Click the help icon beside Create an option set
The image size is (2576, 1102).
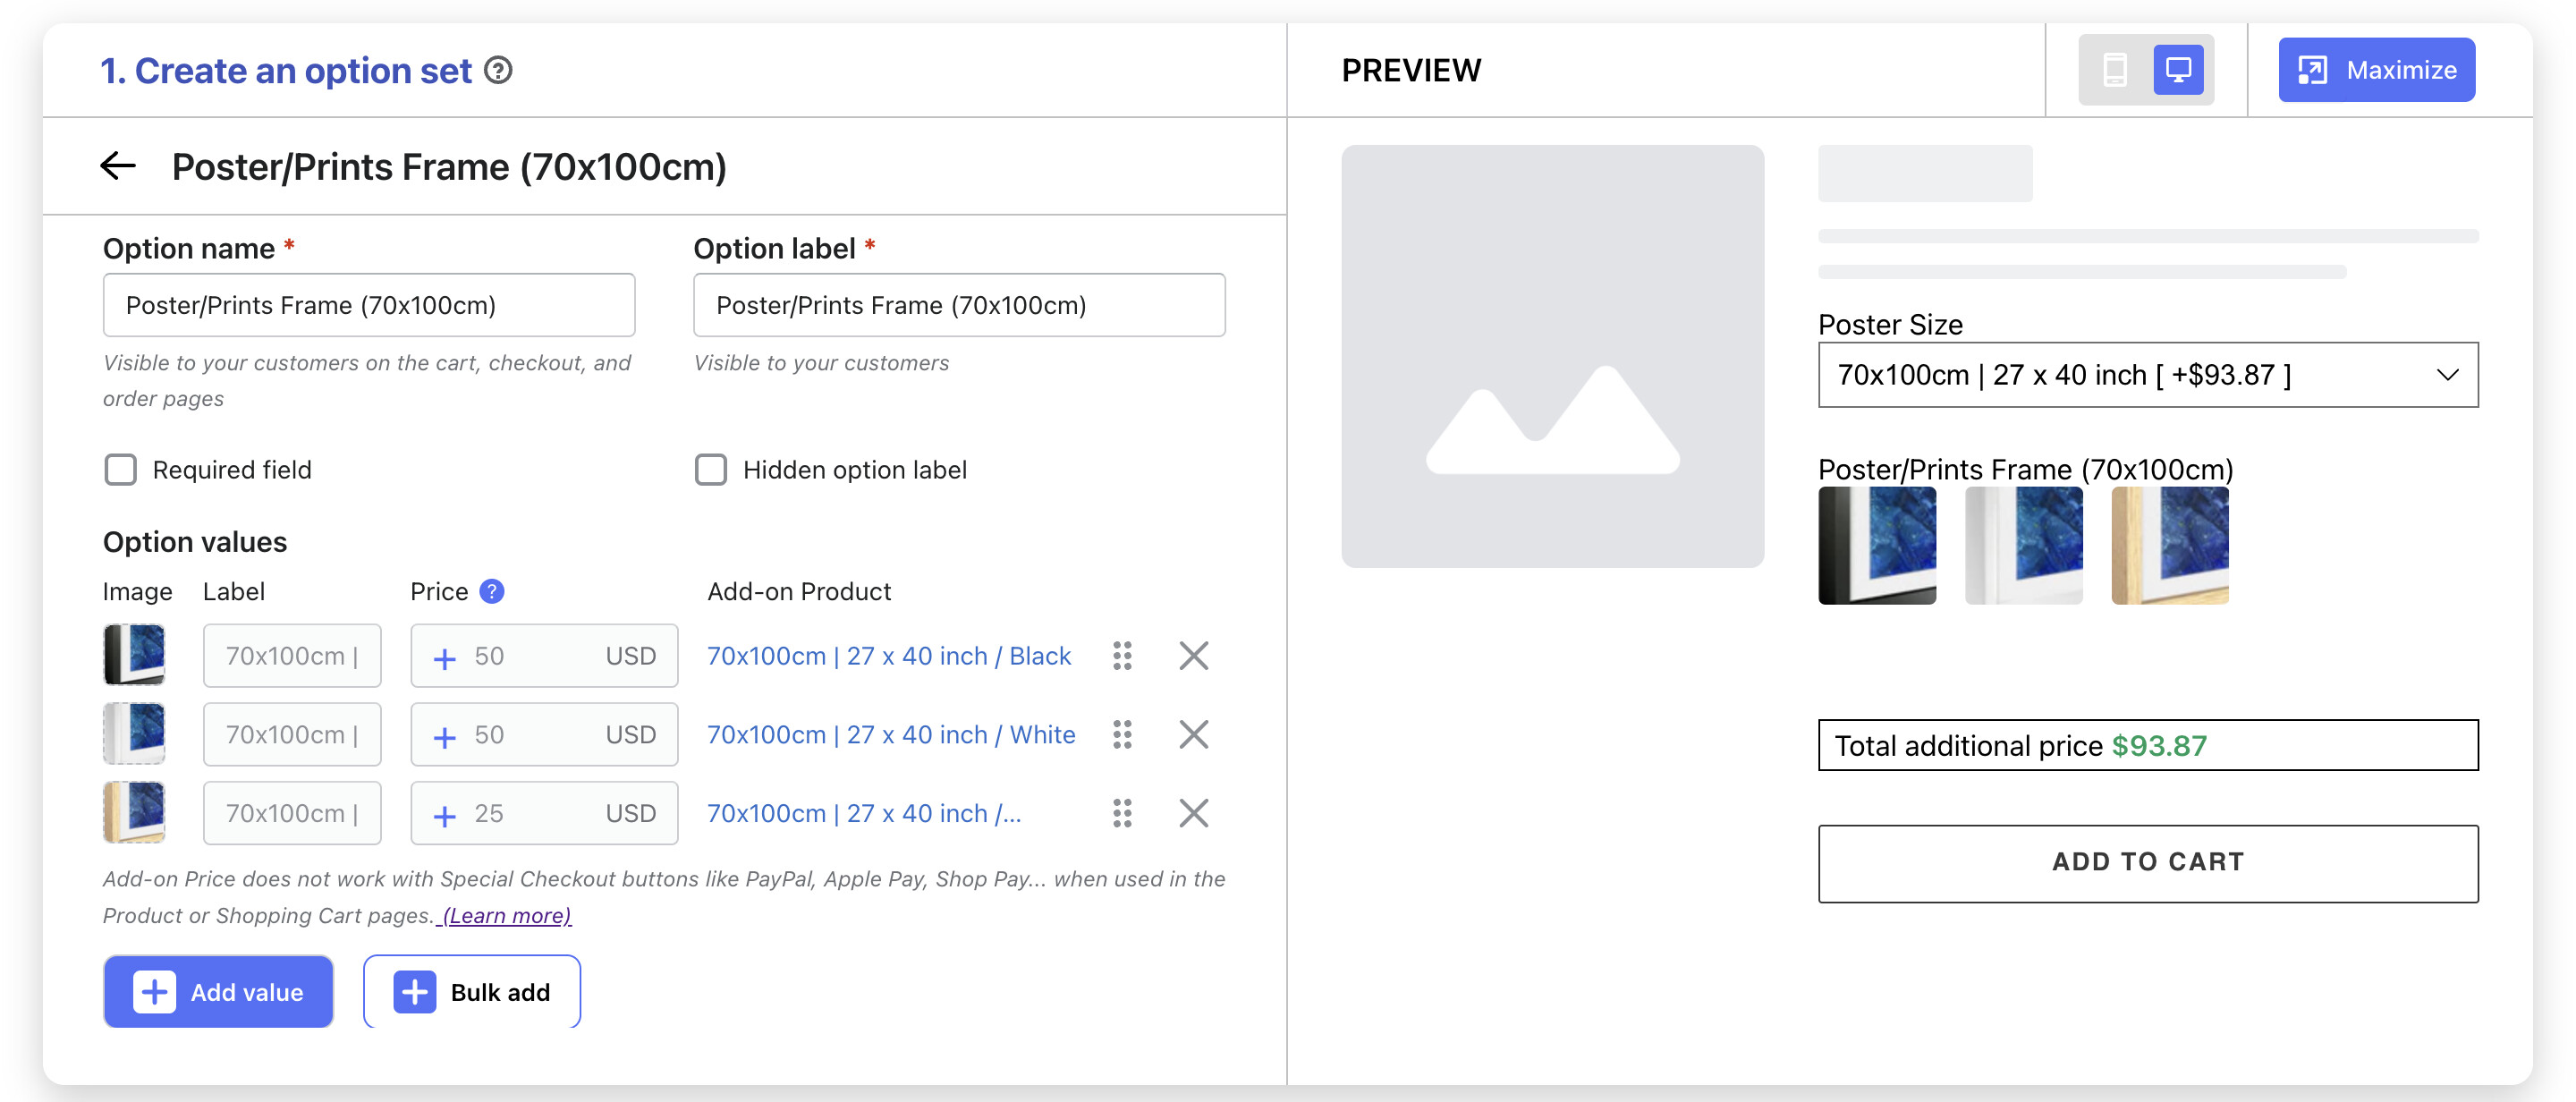(498, 71)
